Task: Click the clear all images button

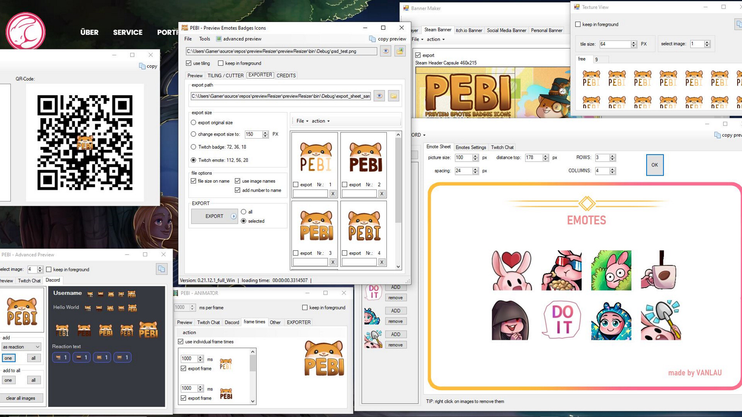Action: click(x=22, y=398)
